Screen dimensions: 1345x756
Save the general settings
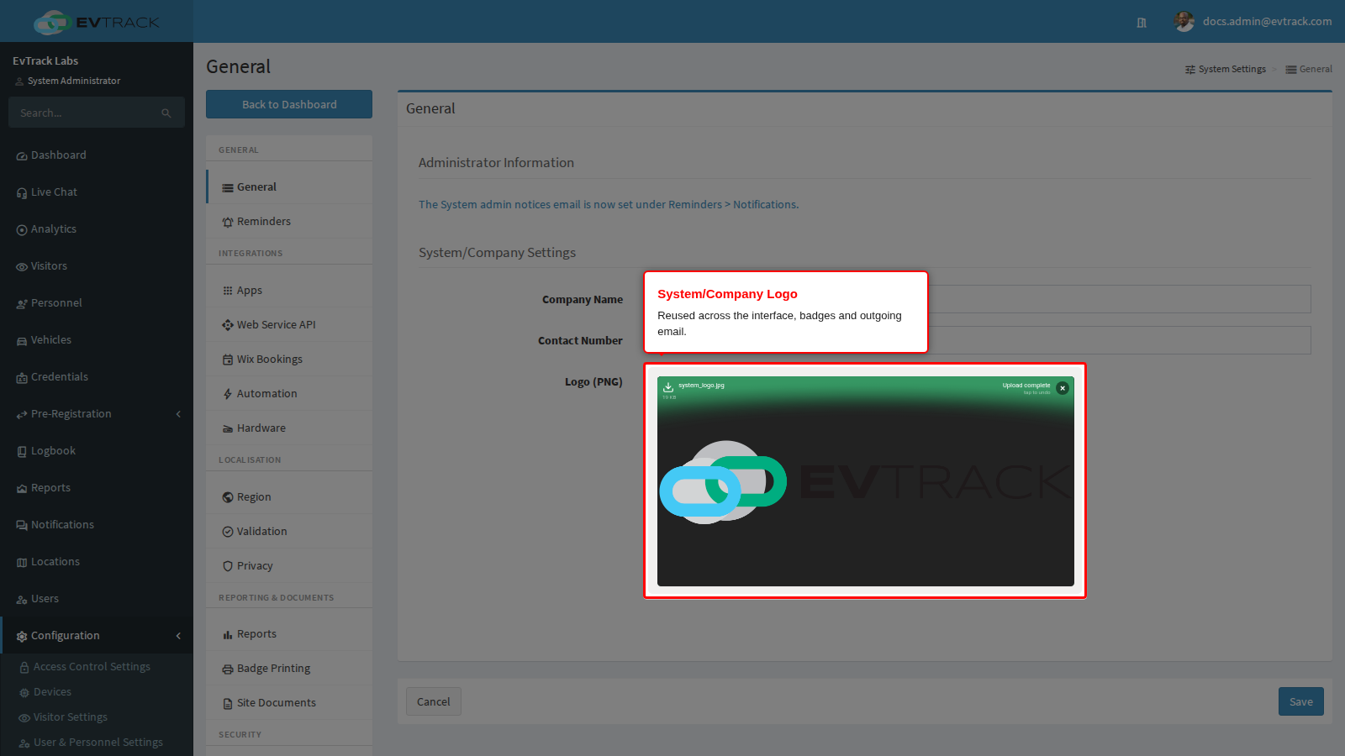tap(1301, 701)
